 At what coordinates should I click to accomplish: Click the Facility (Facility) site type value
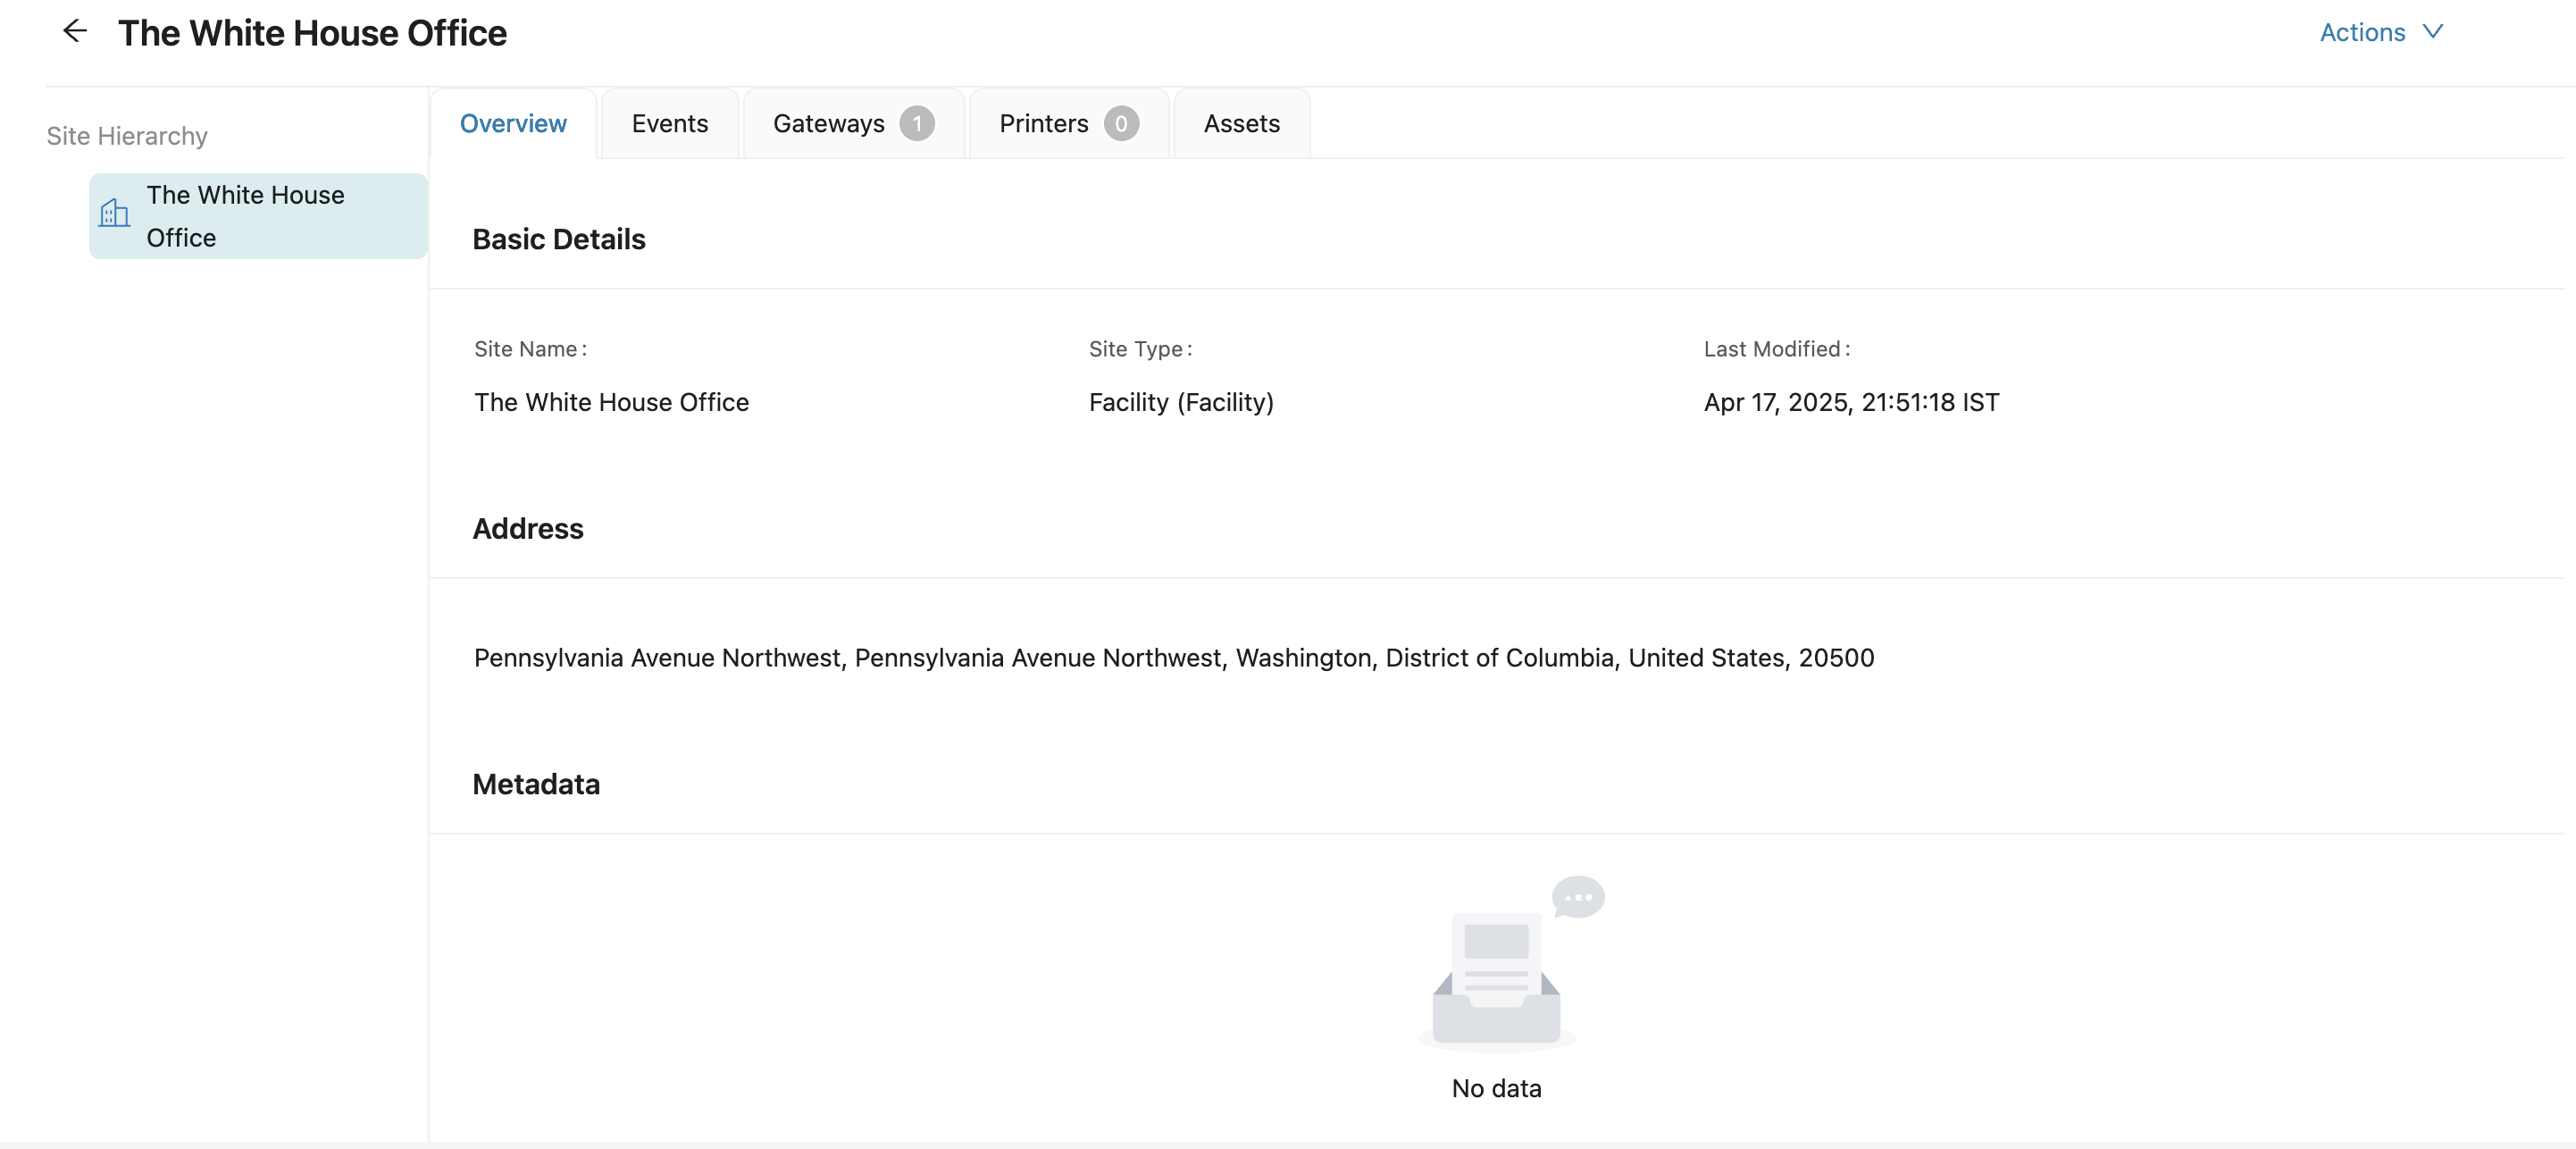(1181, 402)
